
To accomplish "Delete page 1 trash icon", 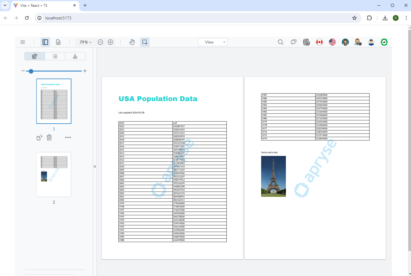I will [x=49, y=137].
